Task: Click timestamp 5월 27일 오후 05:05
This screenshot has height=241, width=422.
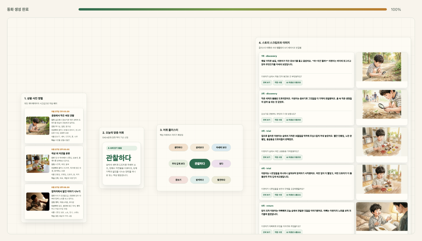Action: (60, 149)
